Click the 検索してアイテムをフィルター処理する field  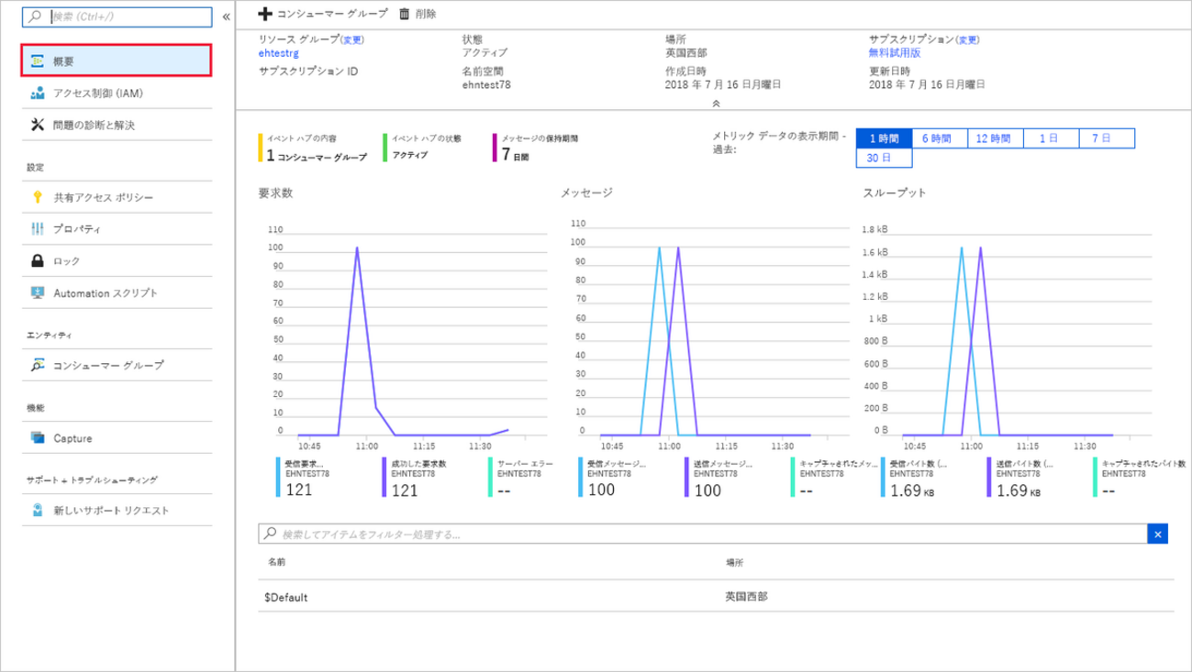[x=703, y=534]
